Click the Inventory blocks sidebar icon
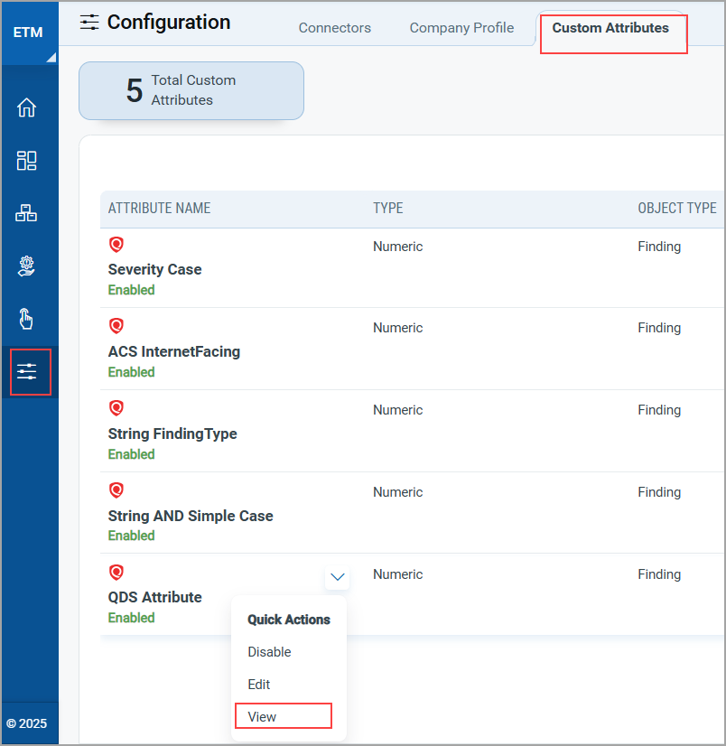726x746 pixels. coord(27,213)
